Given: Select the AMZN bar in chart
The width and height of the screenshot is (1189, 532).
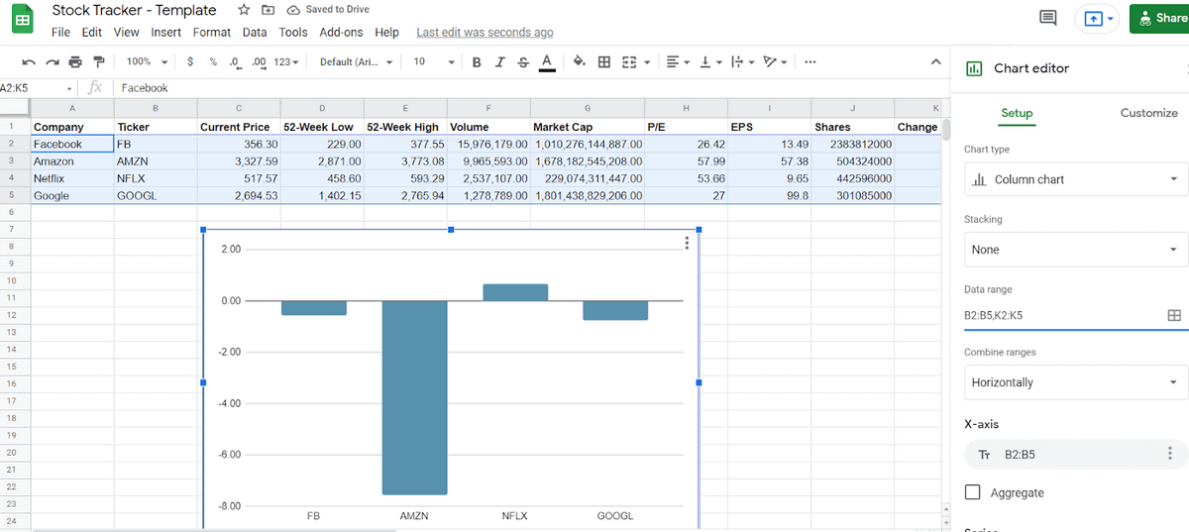Looking at the screenshot, I should point(415,397).
